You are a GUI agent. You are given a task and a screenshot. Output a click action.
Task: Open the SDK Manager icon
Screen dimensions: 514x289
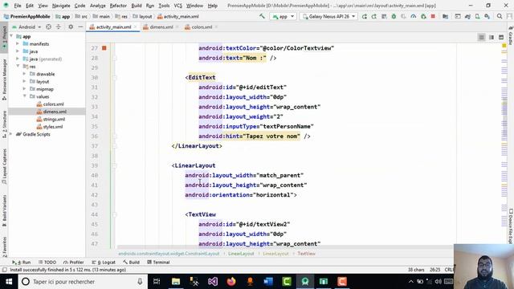pyautogui.click(x=487, y=16)
